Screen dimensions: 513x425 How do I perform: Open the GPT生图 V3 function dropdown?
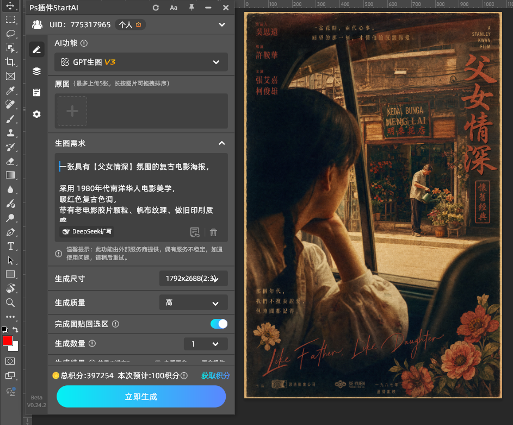pos(141,62)
